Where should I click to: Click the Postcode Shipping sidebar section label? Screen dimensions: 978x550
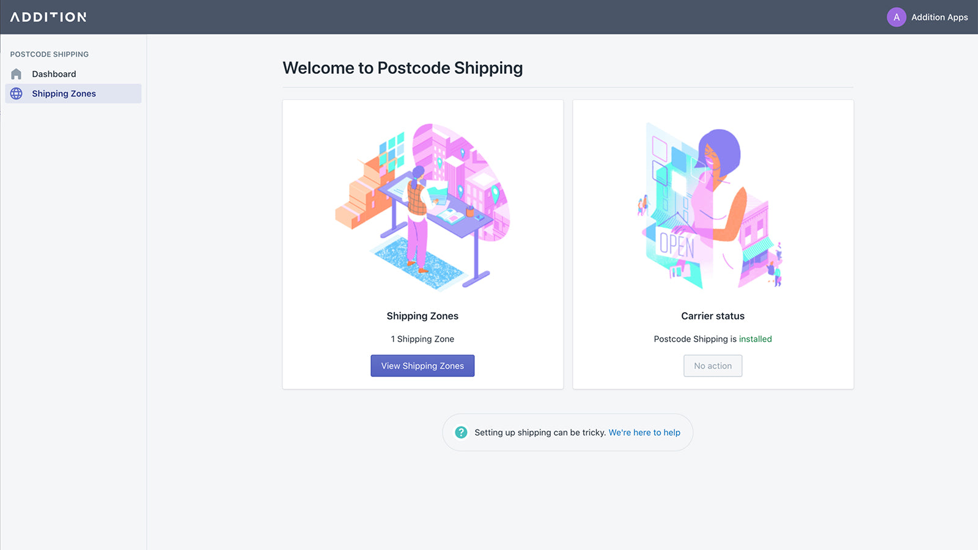pos(50,54)
